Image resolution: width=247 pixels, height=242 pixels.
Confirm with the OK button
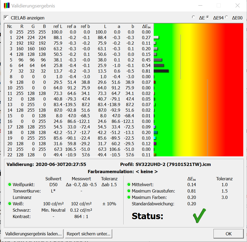(228, 234)
